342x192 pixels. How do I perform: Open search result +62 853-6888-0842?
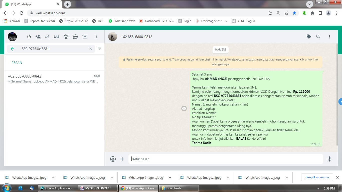click(x=54, y=79)
